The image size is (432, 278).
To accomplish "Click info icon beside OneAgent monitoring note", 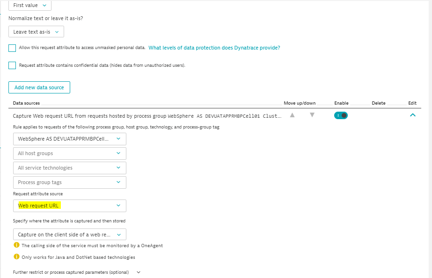I will (x=16, y=245).
